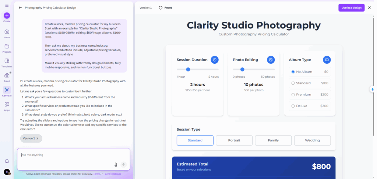Image resolution: width=377 pixels, height=179 pixels.
Task: Click the $150-250 per hour text
Action: click(198, 90)
